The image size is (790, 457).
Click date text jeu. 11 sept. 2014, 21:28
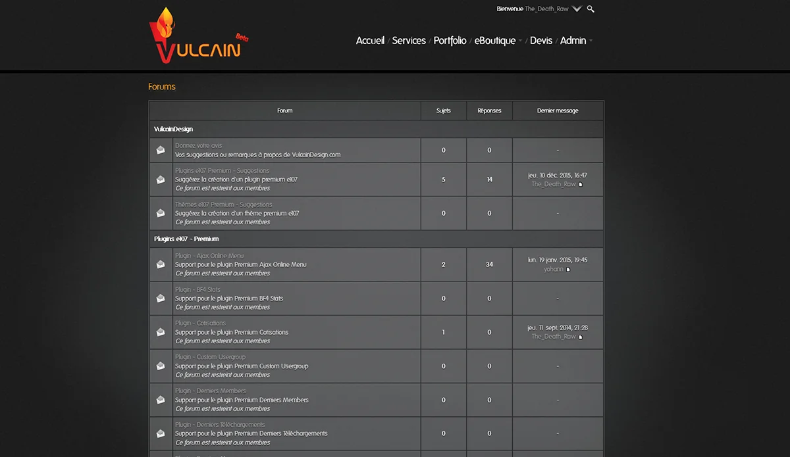(558, 327)
